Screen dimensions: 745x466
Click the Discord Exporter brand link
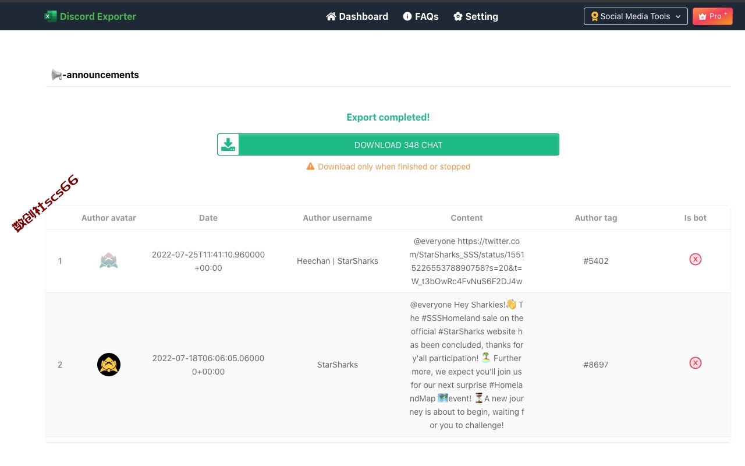point(90,16)
